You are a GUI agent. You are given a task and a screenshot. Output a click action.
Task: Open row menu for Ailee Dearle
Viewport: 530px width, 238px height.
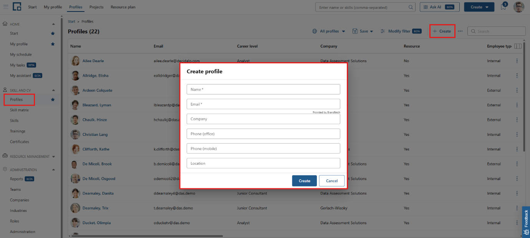(517, 61)
